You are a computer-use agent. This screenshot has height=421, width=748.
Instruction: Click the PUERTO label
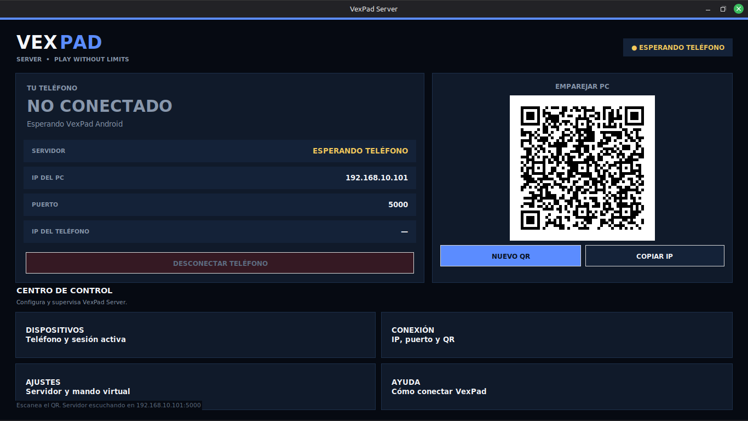(x=45, y=204)
